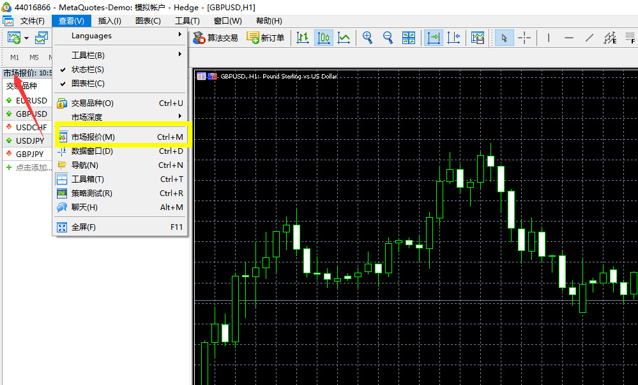Click the 新订单 new order button
The image size is (638, 385).
point(266,38)
